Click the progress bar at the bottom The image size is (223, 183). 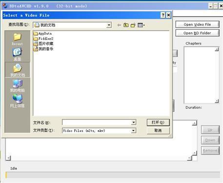point(113,175)
